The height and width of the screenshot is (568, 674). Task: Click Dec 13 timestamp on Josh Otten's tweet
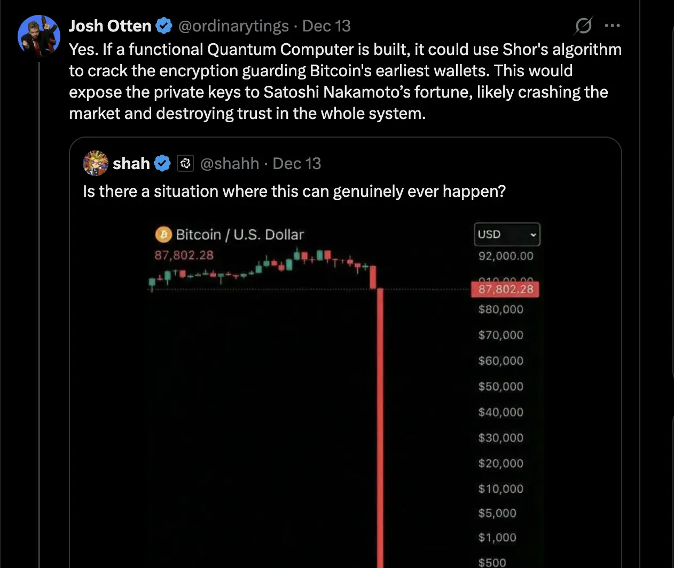tap(326, 26)
